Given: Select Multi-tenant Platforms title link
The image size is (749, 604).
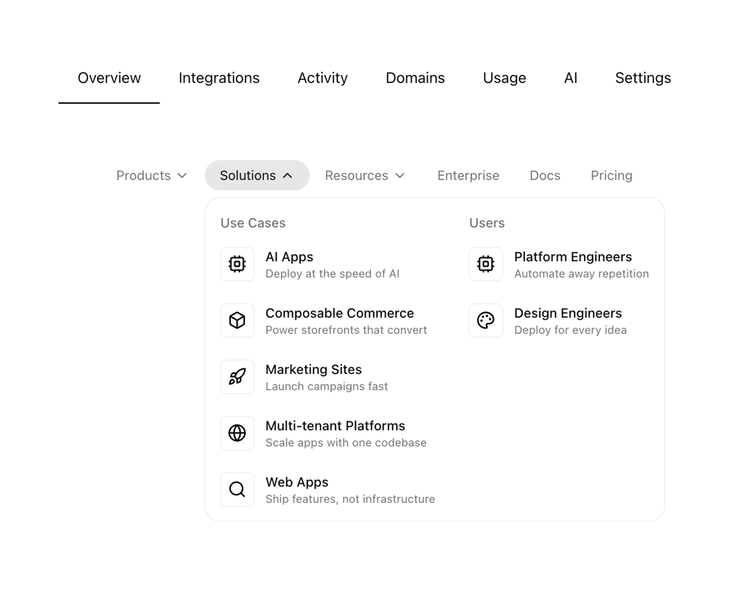Looking at the screenshot, I should point(336,425).
